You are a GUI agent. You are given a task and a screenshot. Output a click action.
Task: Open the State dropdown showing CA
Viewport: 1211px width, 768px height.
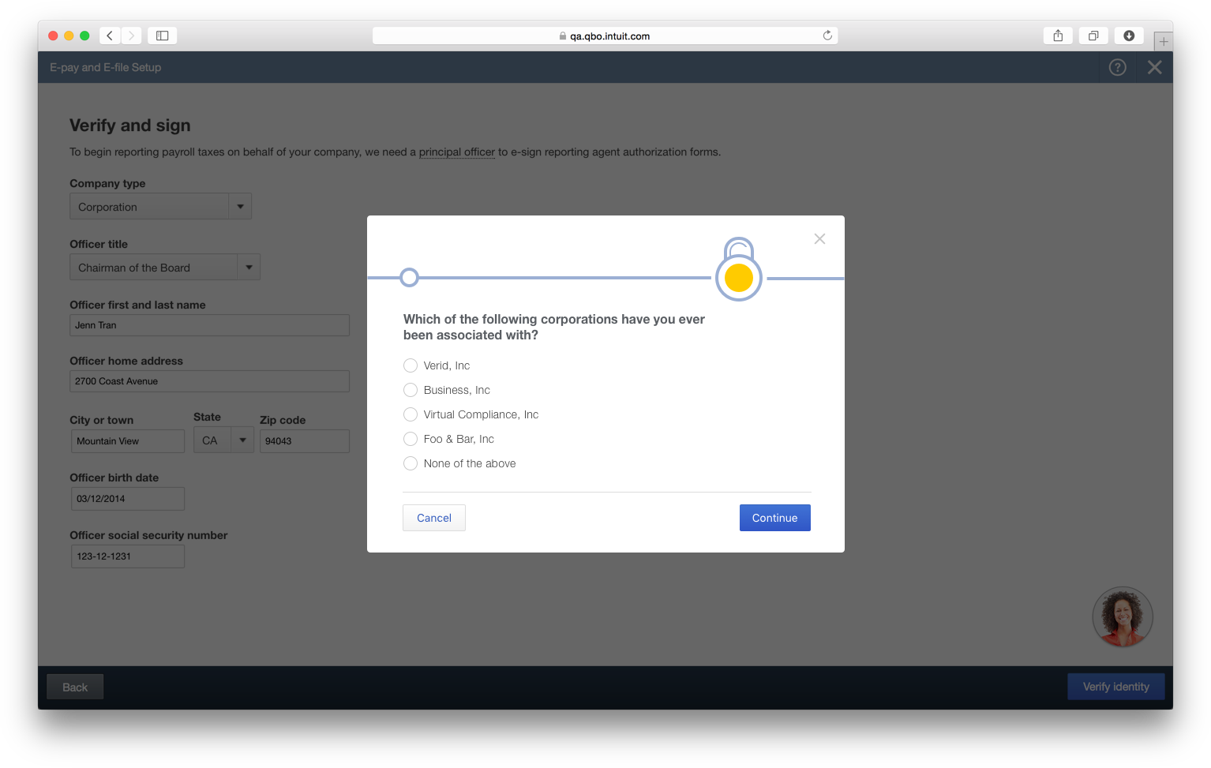pos(223,440)
